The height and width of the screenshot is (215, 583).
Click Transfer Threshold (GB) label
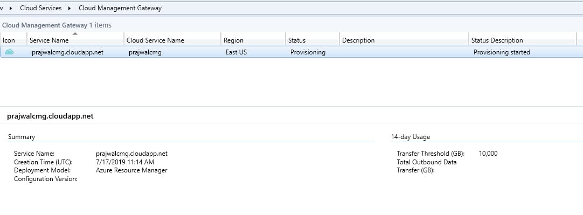[431, 153]
